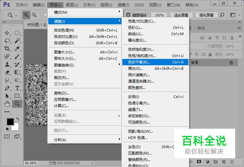Select the Lasso tool
The height and width of the screenshot is (167, 244).
[7, 41]
